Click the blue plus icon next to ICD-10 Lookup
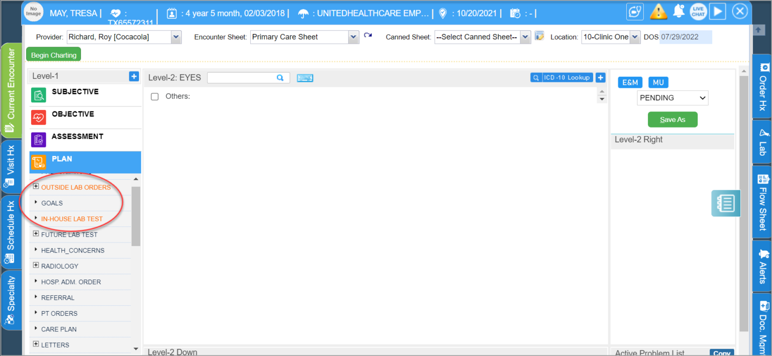Image resolution: width=772 pixels, height=356 pixels. coord(601,77)
